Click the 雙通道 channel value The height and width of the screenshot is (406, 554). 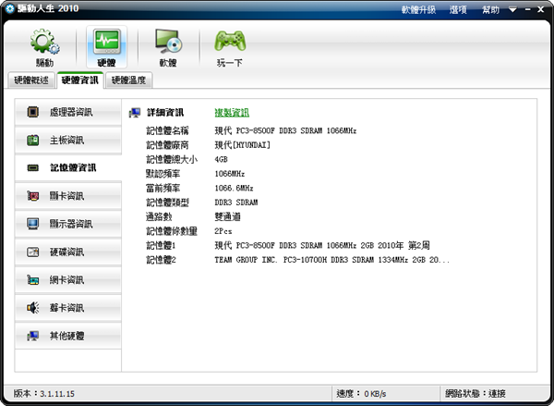coord(227,216)
